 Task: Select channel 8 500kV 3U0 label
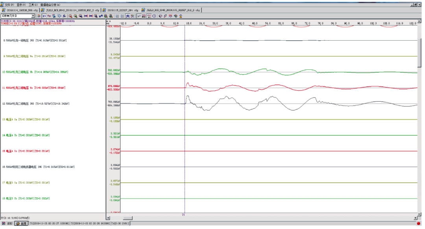(35, 41)
